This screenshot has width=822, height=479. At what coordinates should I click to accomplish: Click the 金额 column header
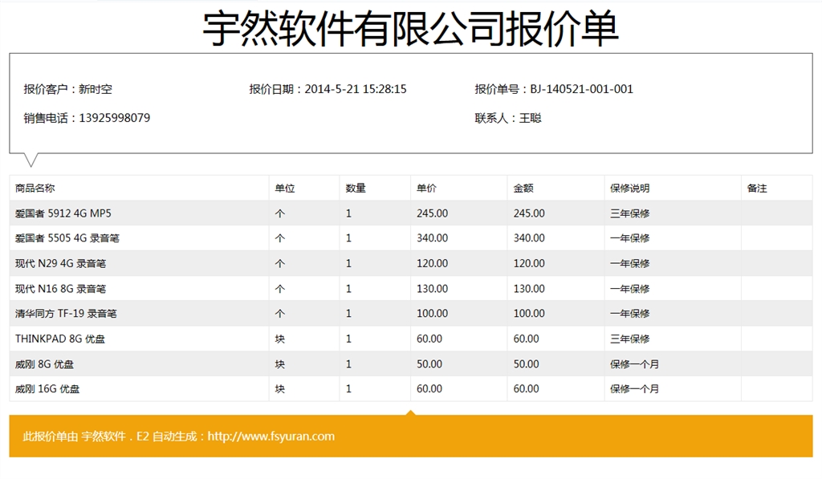523,189
